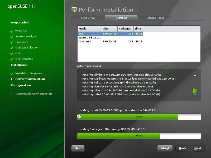Click the Actions performed label

click(x=89, y=66)
